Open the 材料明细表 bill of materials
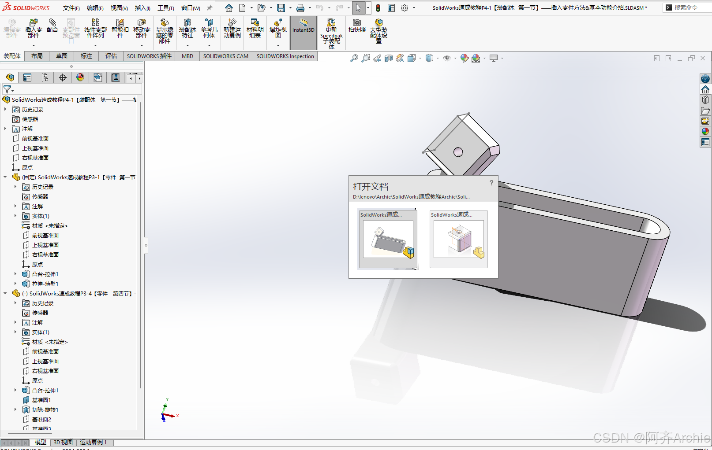 255,28
